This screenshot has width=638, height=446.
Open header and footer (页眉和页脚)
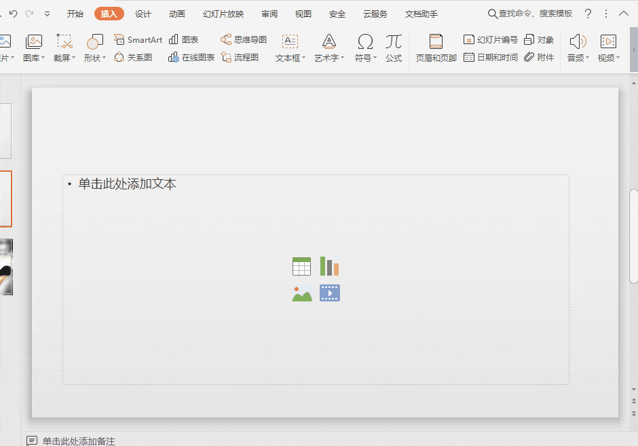436,47
